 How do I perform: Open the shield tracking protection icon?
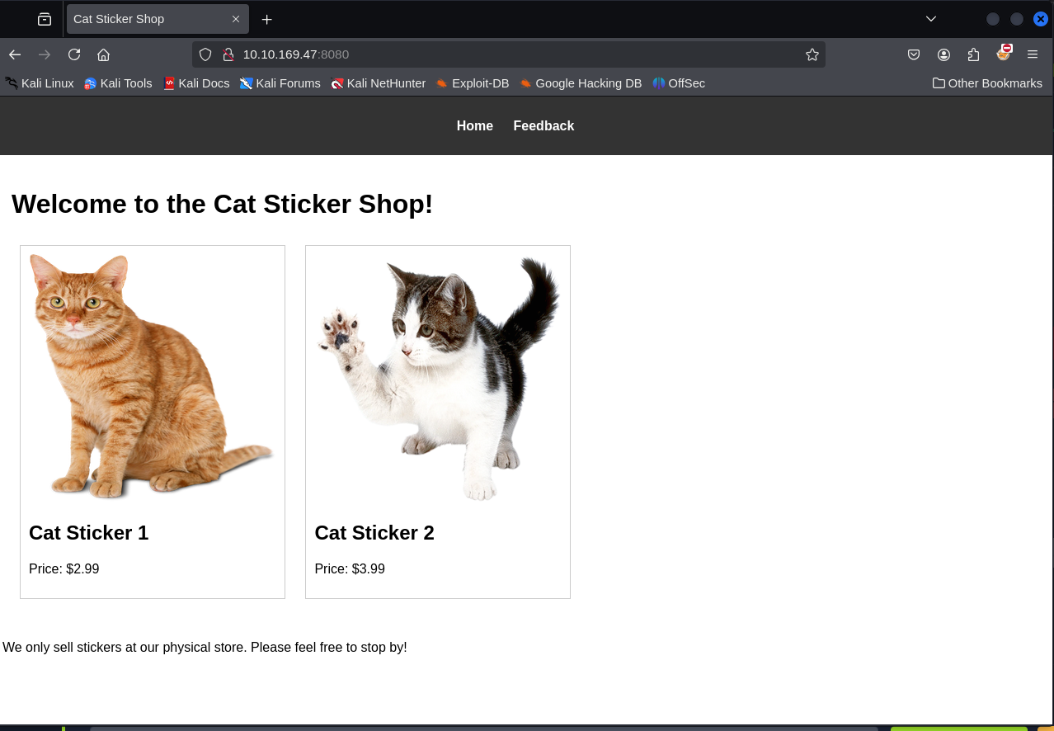[205, 54]
